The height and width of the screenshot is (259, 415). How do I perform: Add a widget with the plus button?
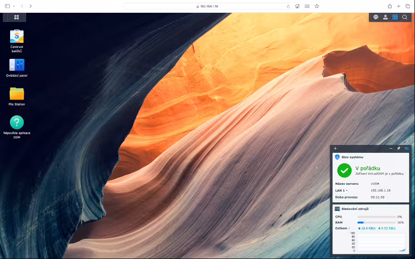(x=335, y=148)
